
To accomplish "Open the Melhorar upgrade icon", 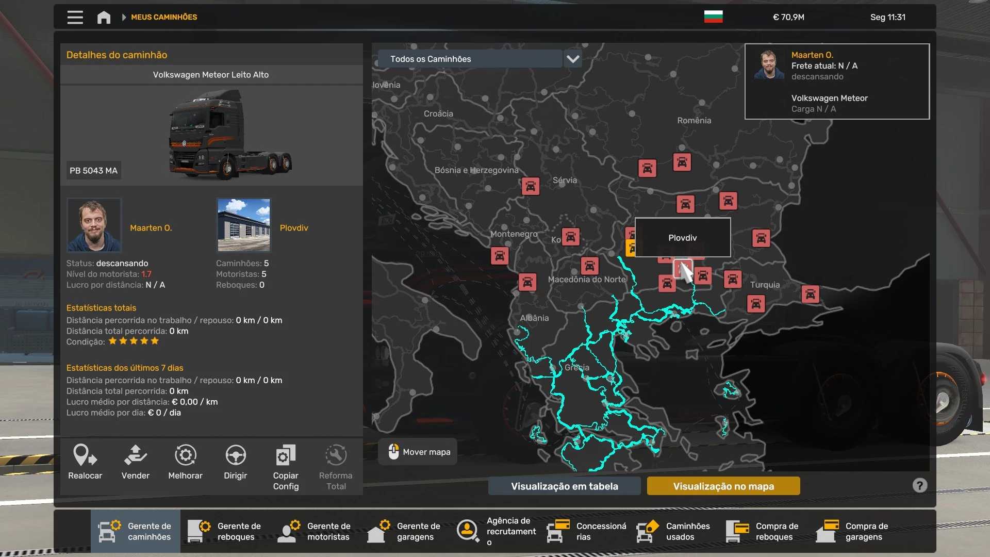I will click(x=185, y=455).
